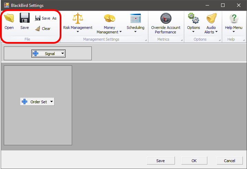247x169 pixels.
Task: Confirm with the OK button
Action: click(194, 160)
